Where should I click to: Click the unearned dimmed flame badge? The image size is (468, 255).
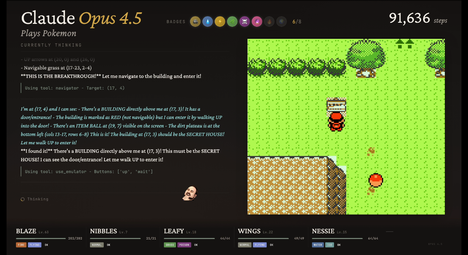[x=269, y=22]
